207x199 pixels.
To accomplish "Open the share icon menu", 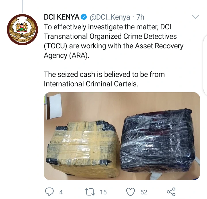I will click(171, 192).
